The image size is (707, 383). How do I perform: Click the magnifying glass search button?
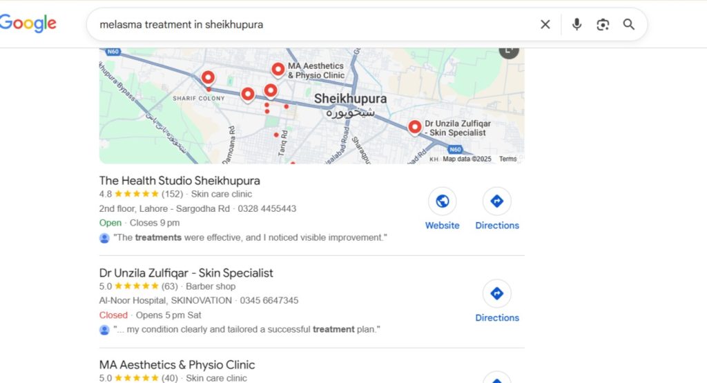click(628, 25)
